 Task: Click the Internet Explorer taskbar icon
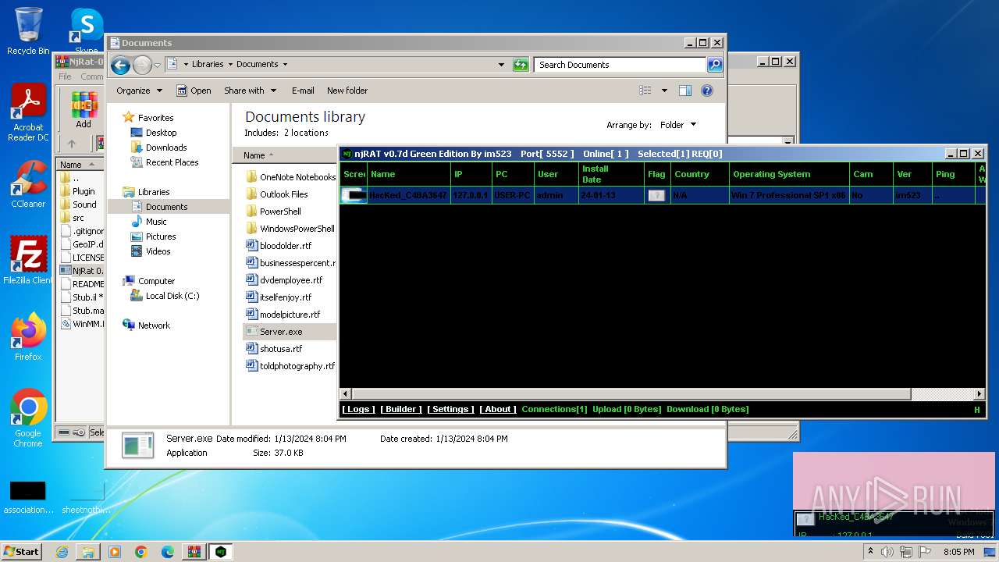62,552
